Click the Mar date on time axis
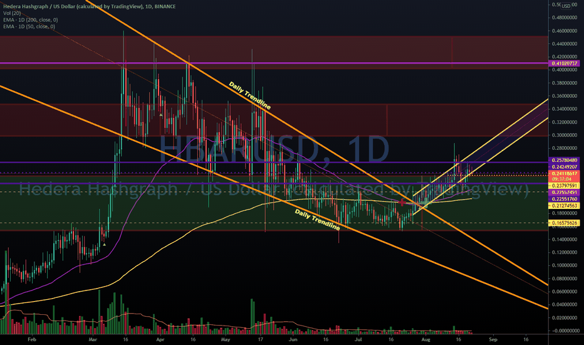The image size is (584, 345). [93, 340]
